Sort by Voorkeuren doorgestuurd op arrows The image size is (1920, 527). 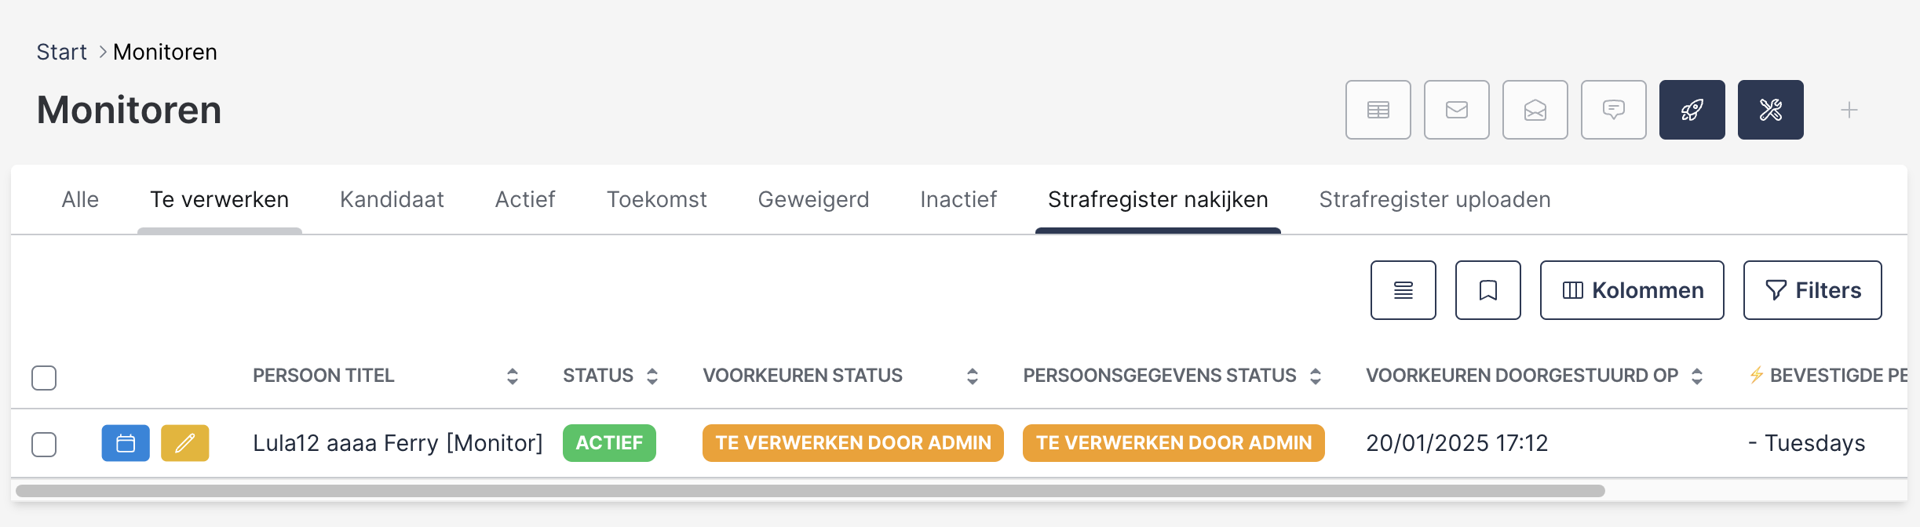[1697, 376]
